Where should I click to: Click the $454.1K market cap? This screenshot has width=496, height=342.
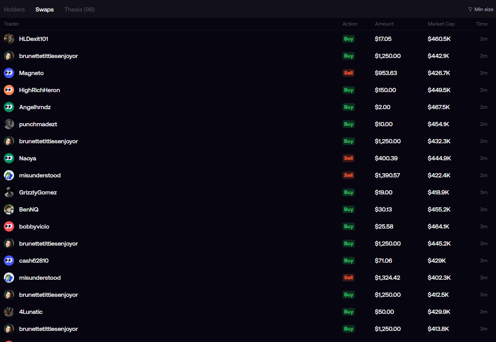438,125
